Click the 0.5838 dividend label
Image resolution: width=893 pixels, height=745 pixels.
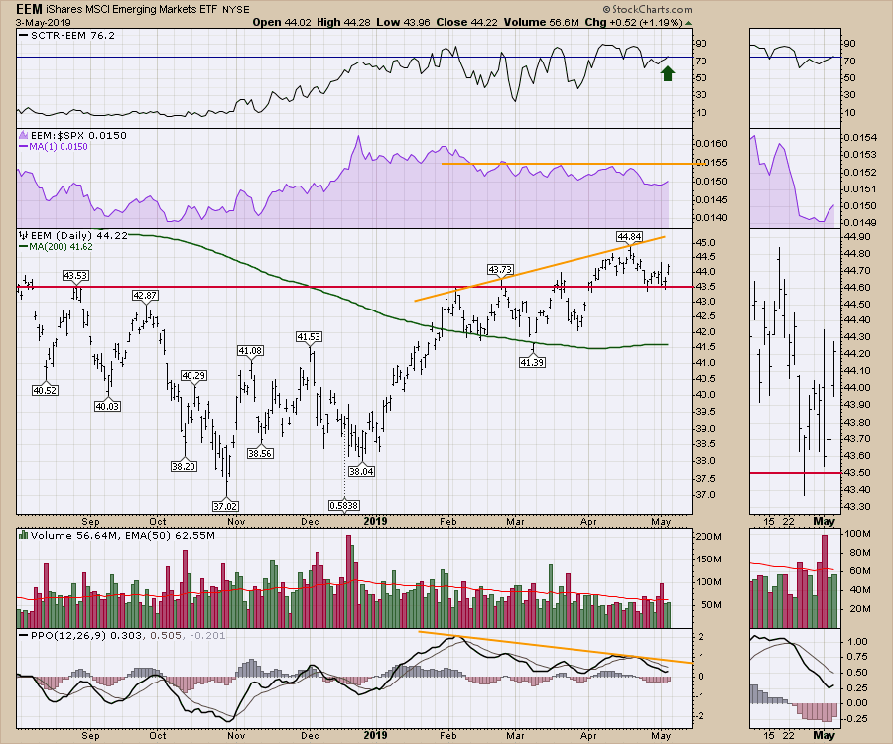click(344, 505)
